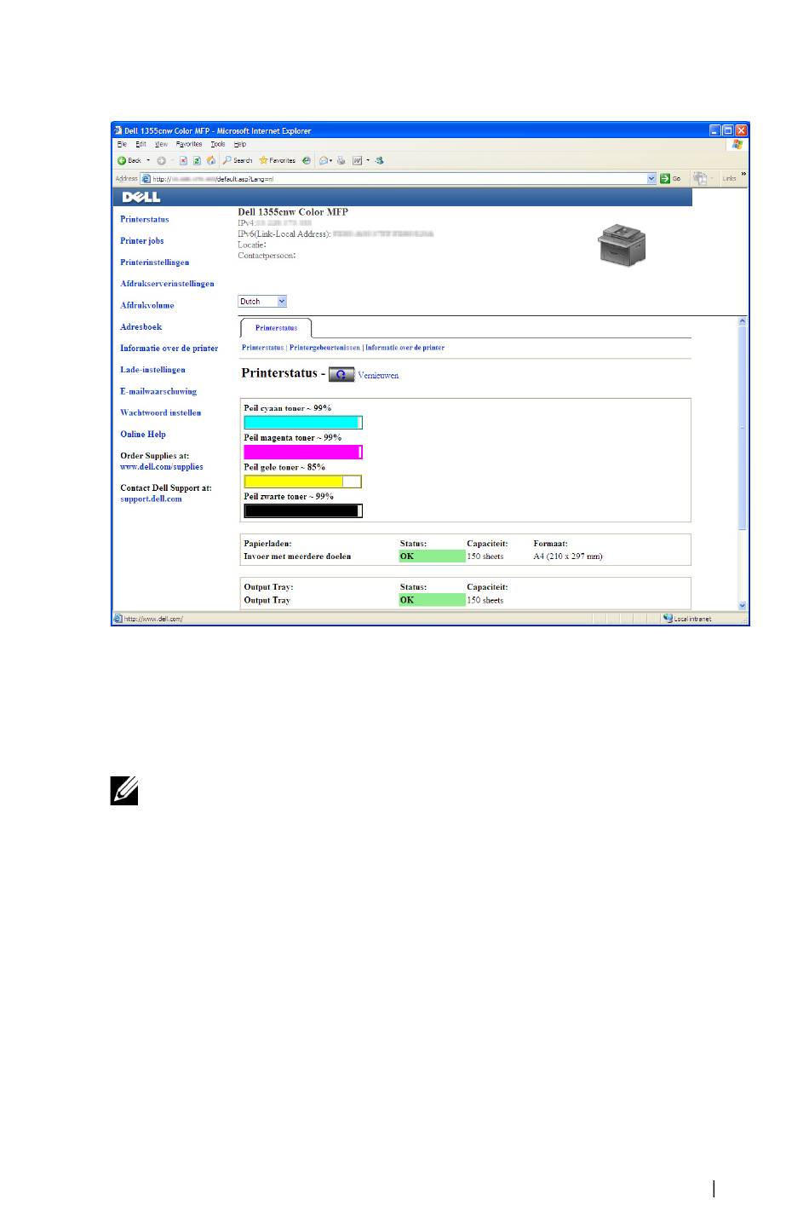
Task: Click the Go button beside address bar
Action: pos(671,178)
